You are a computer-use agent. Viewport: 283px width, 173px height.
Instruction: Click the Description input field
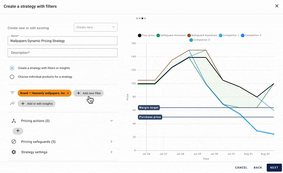62,53
